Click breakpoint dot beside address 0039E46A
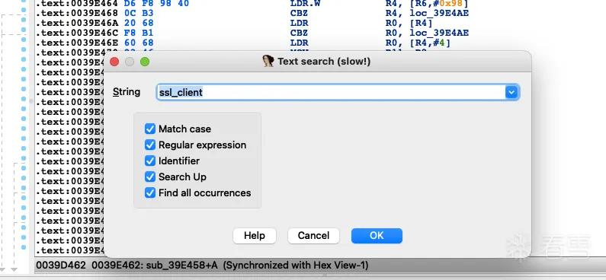 click(x=24, y=19)
